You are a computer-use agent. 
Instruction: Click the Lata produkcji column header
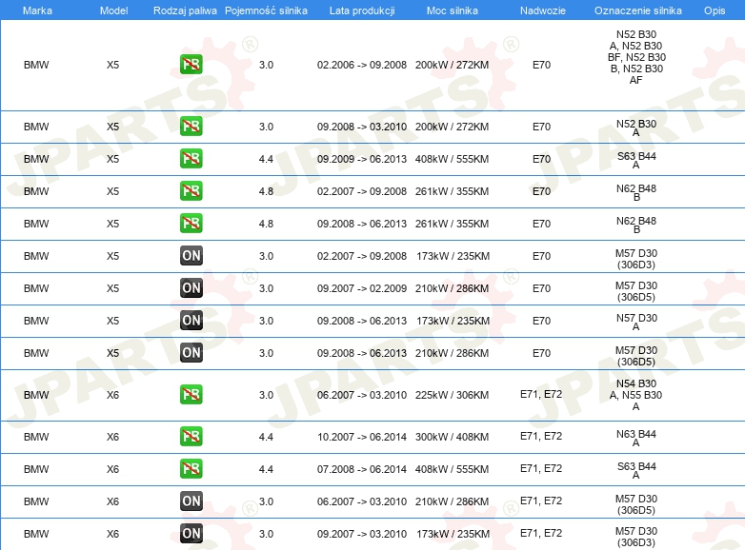click(361, 10)
